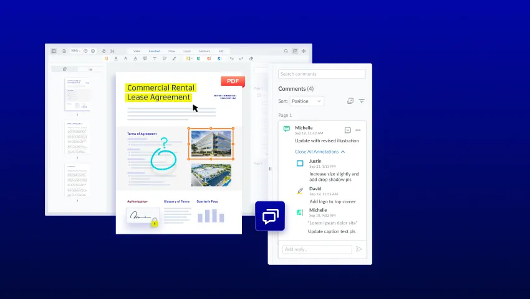Select the eraser tool

point(251,58)
